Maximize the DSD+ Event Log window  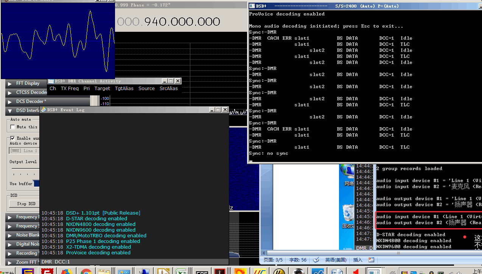(218, 110)
